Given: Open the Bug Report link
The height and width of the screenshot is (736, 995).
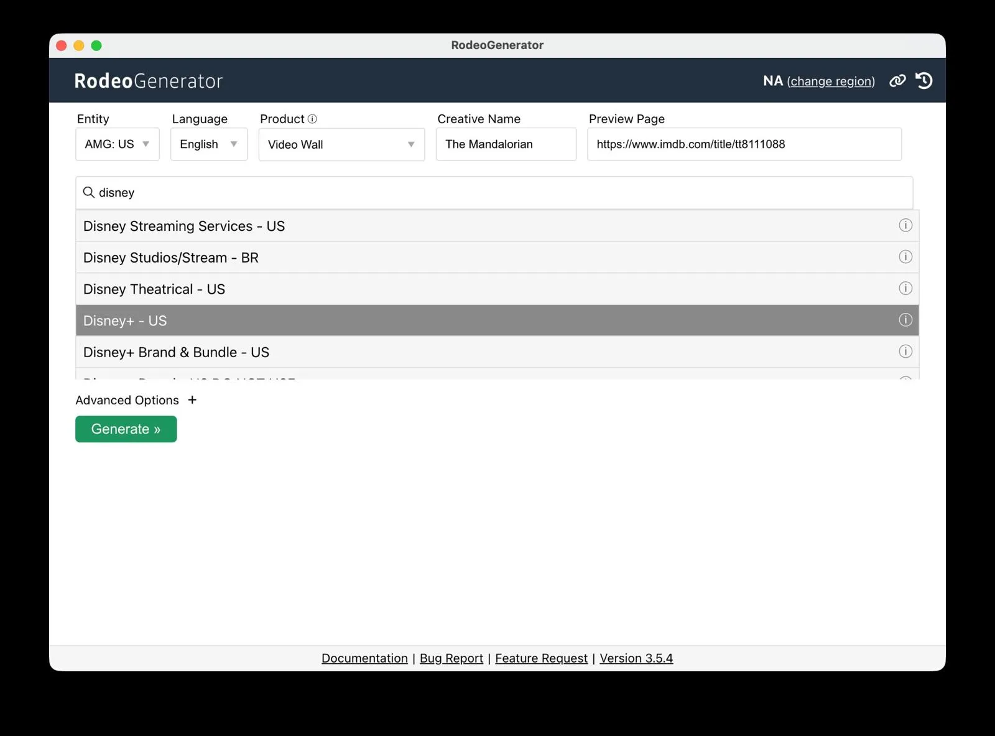Looking at the screenshot, I should (x=451, y=658).
